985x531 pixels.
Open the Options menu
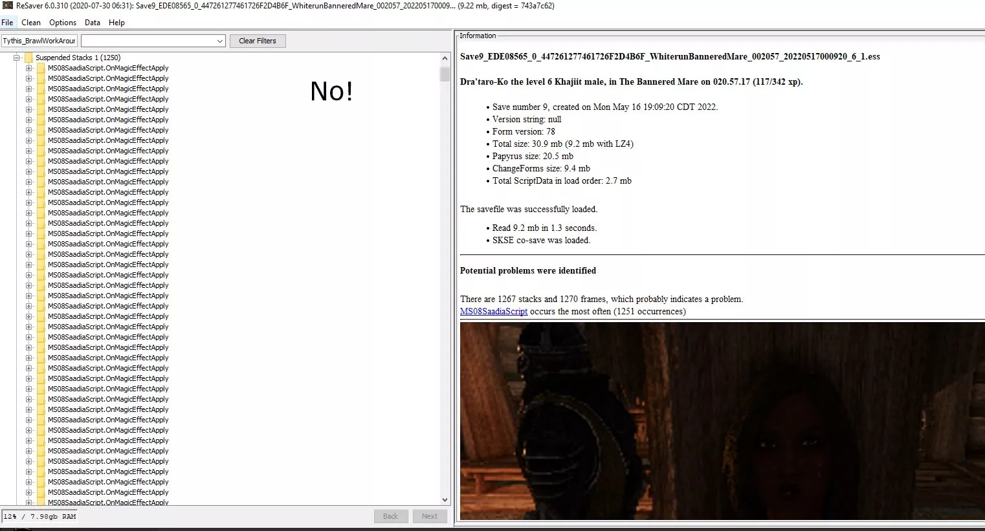(x=63, y=22)
